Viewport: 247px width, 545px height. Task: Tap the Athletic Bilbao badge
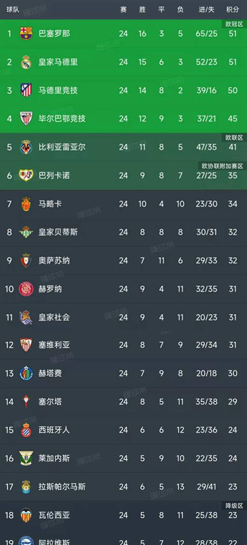26,118
